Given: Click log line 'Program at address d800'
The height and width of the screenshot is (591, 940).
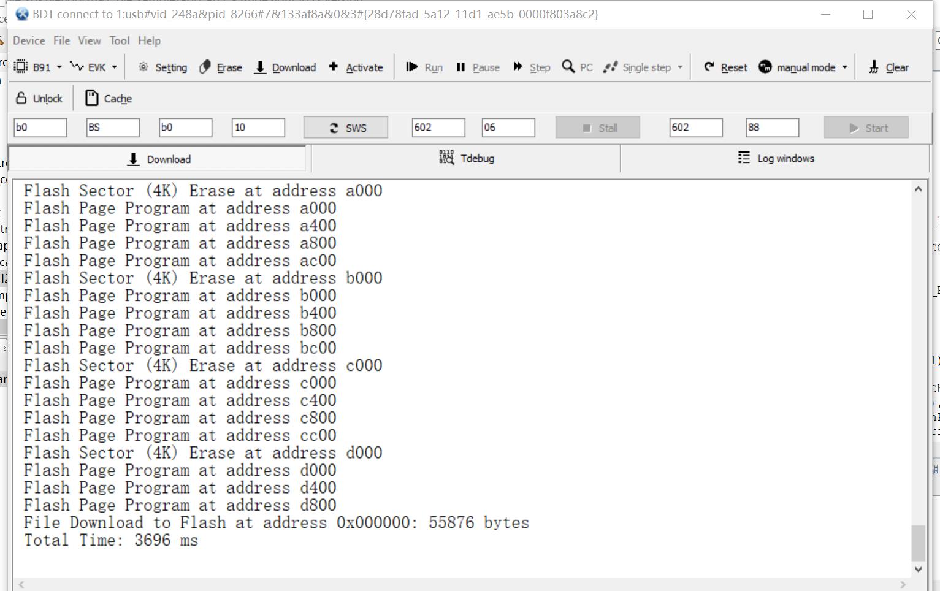Looking at the screenshot, I should tap(180, 505).
